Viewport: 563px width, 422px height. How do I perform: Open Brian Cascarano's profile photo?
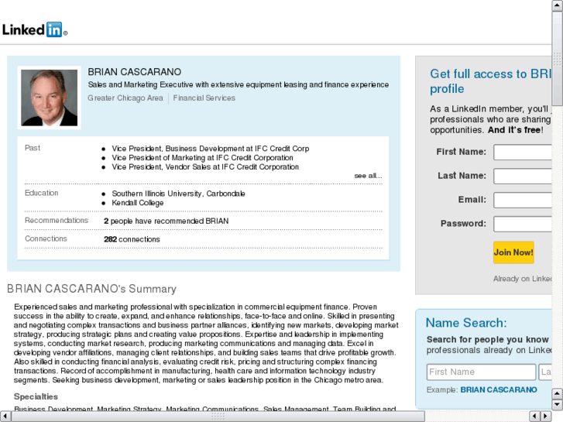coord(50,98)
